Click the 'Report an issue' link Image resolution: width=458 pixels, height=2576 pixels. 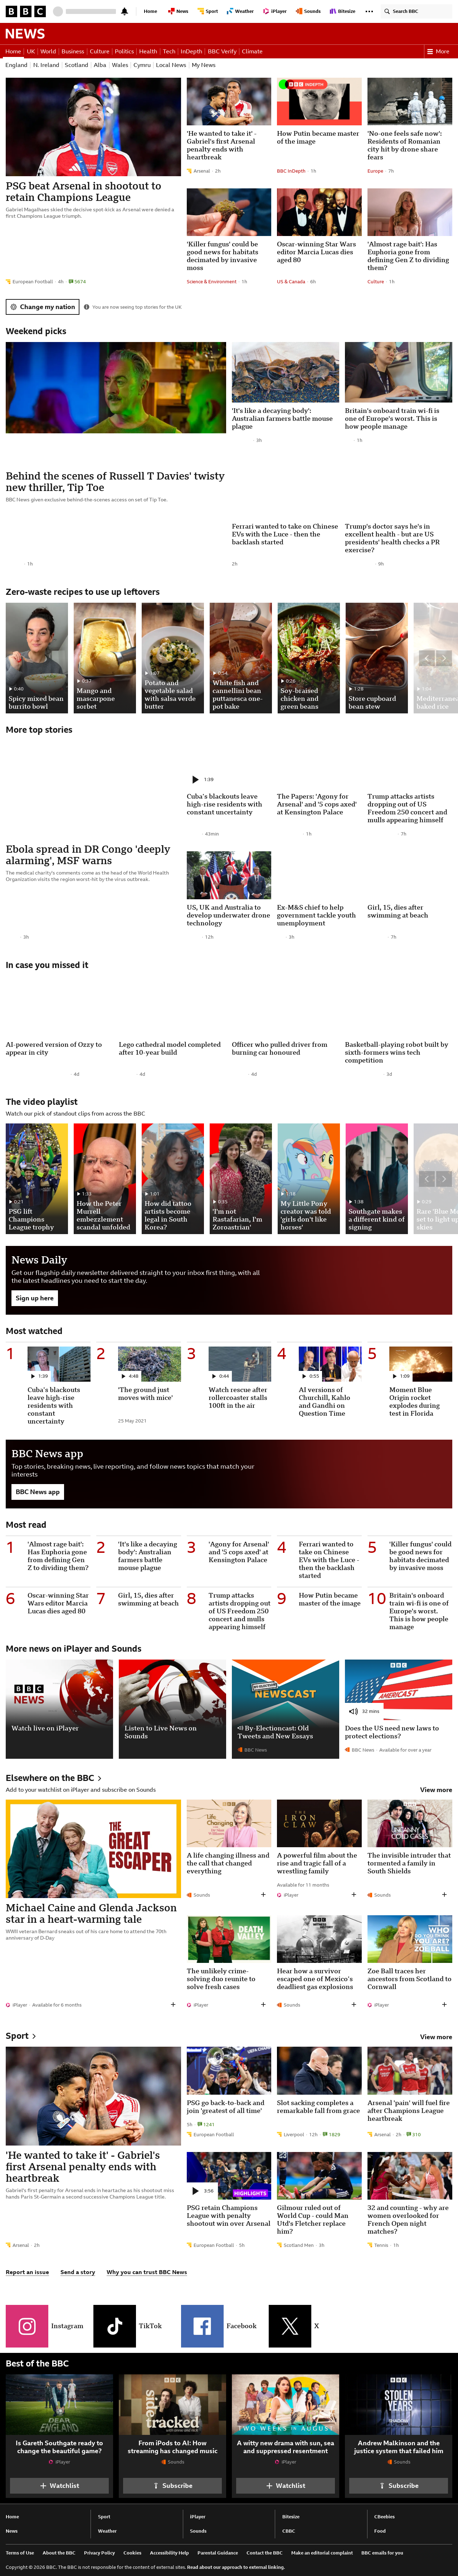pyautogui.click(x=27, y=2272)
